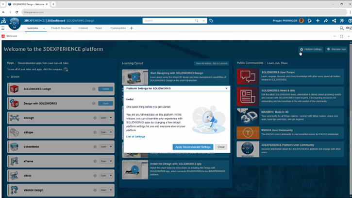Show info for SOLIDWORKS Design app
This screenshot has height=198, width=352.
pos(94,89)
